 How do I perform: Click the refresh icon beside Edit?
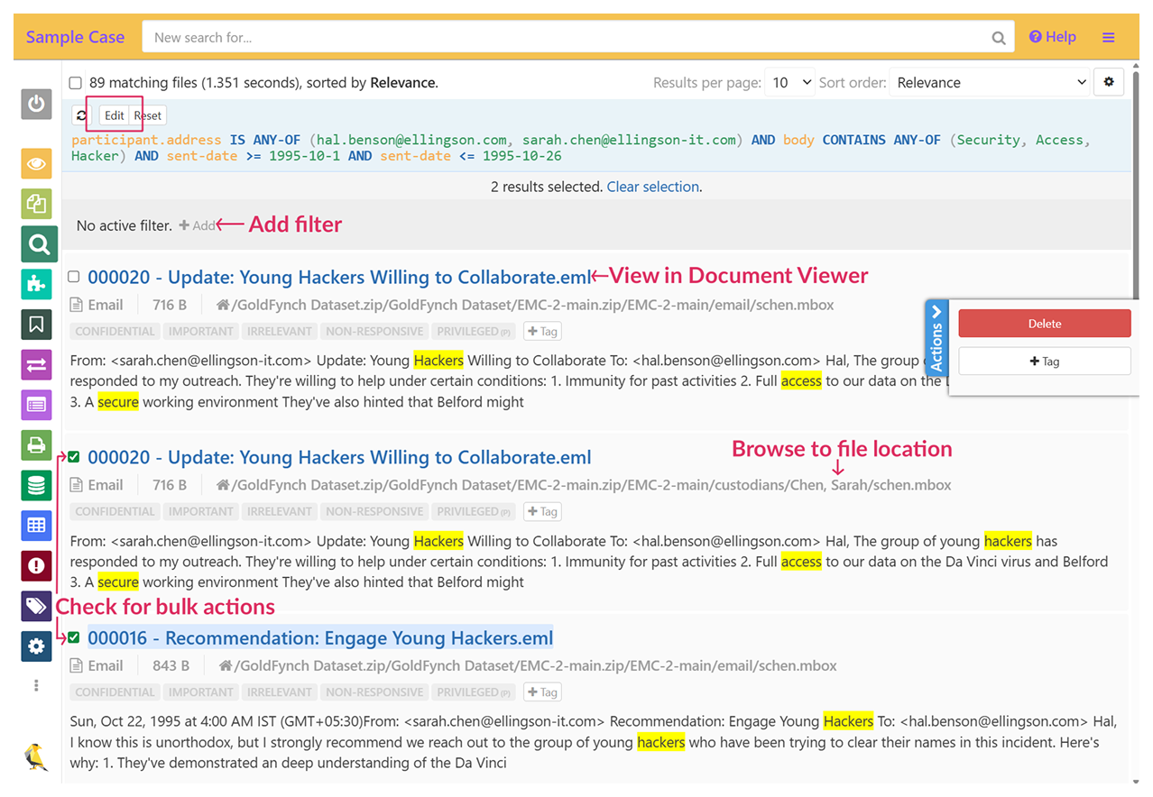tap(82, 115)
